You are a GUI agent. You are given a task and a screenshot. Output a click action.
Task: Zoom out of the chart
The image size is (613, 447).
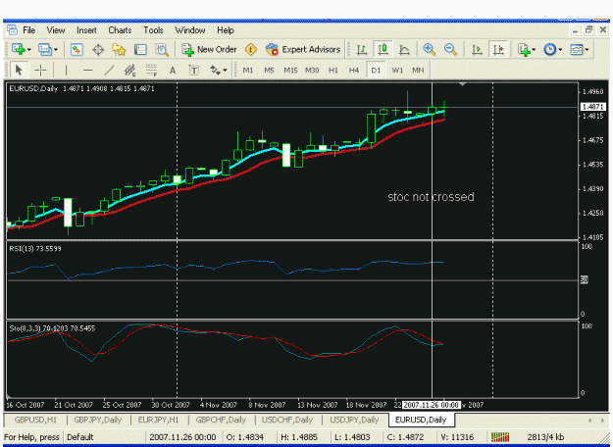(x=450, y=50)
